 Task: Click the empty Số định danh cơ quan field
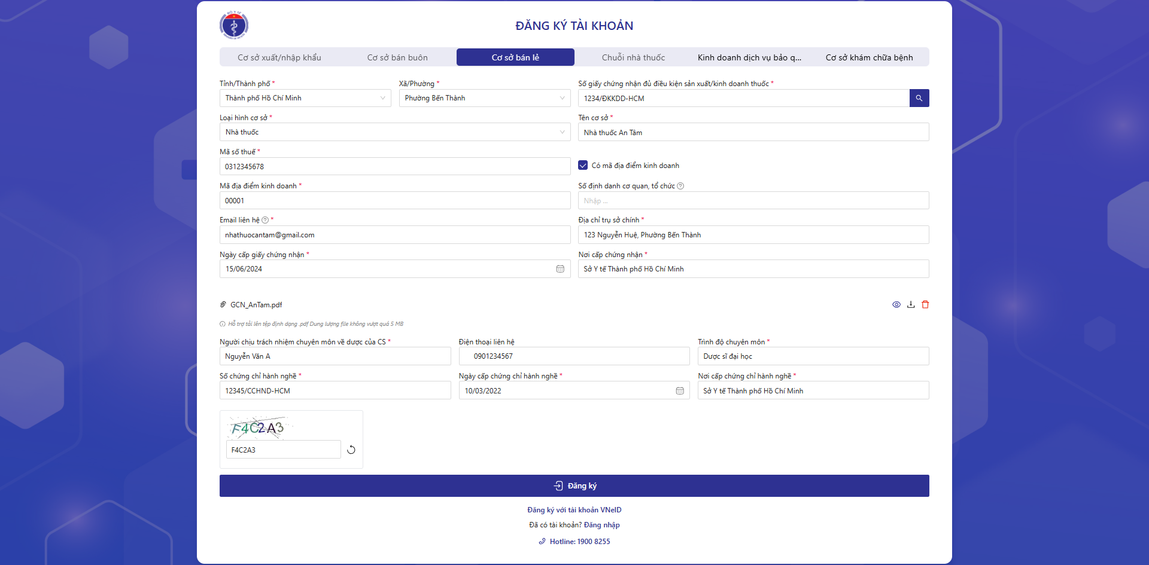753,200
